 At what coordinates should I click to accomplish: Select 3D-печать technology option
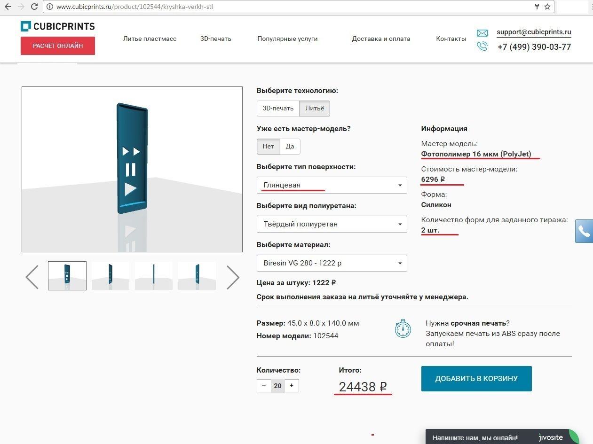(278, 109)
